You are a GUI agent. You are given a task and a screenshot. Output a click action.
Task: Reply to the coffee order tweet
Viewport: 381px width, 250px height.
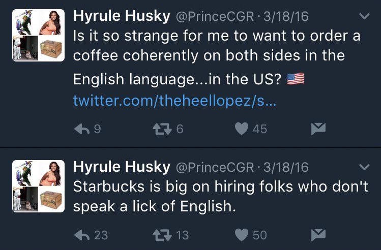click(82, 129)
